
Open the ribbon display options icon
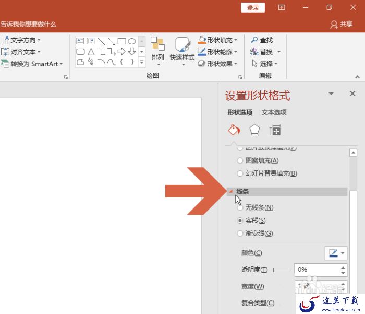[x=282, y=7]
